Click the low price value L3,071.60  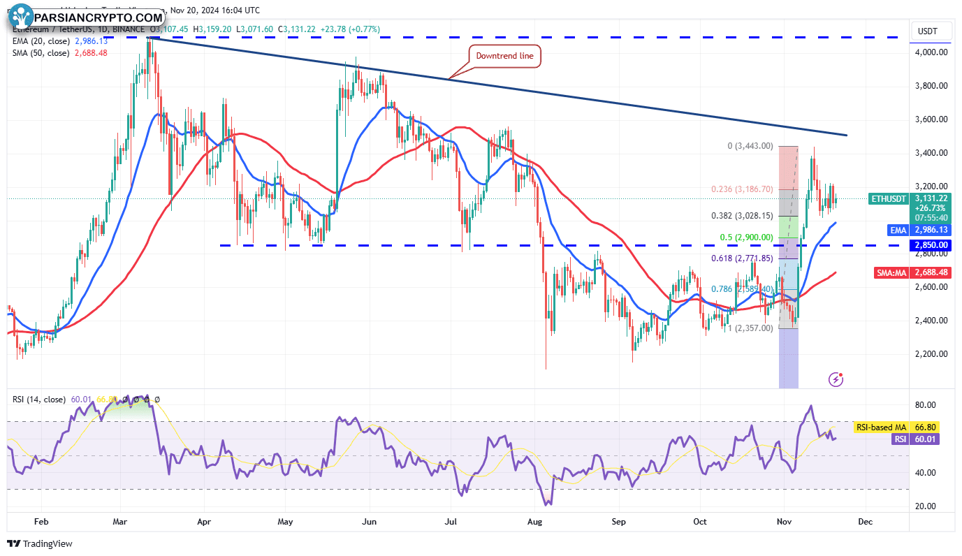point(256,29)
